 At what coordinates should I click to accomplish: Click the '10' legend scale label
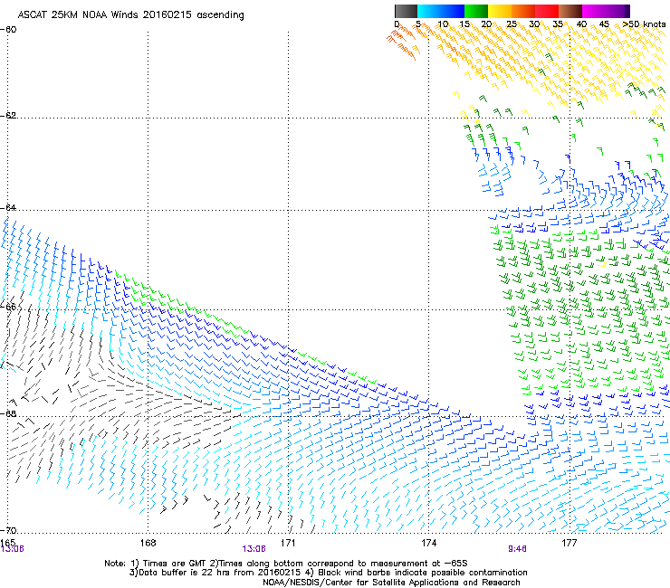(443, 24)
